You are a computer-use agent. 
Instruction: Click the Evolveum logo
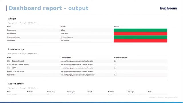pyautogui.click(x=169, y=8)
